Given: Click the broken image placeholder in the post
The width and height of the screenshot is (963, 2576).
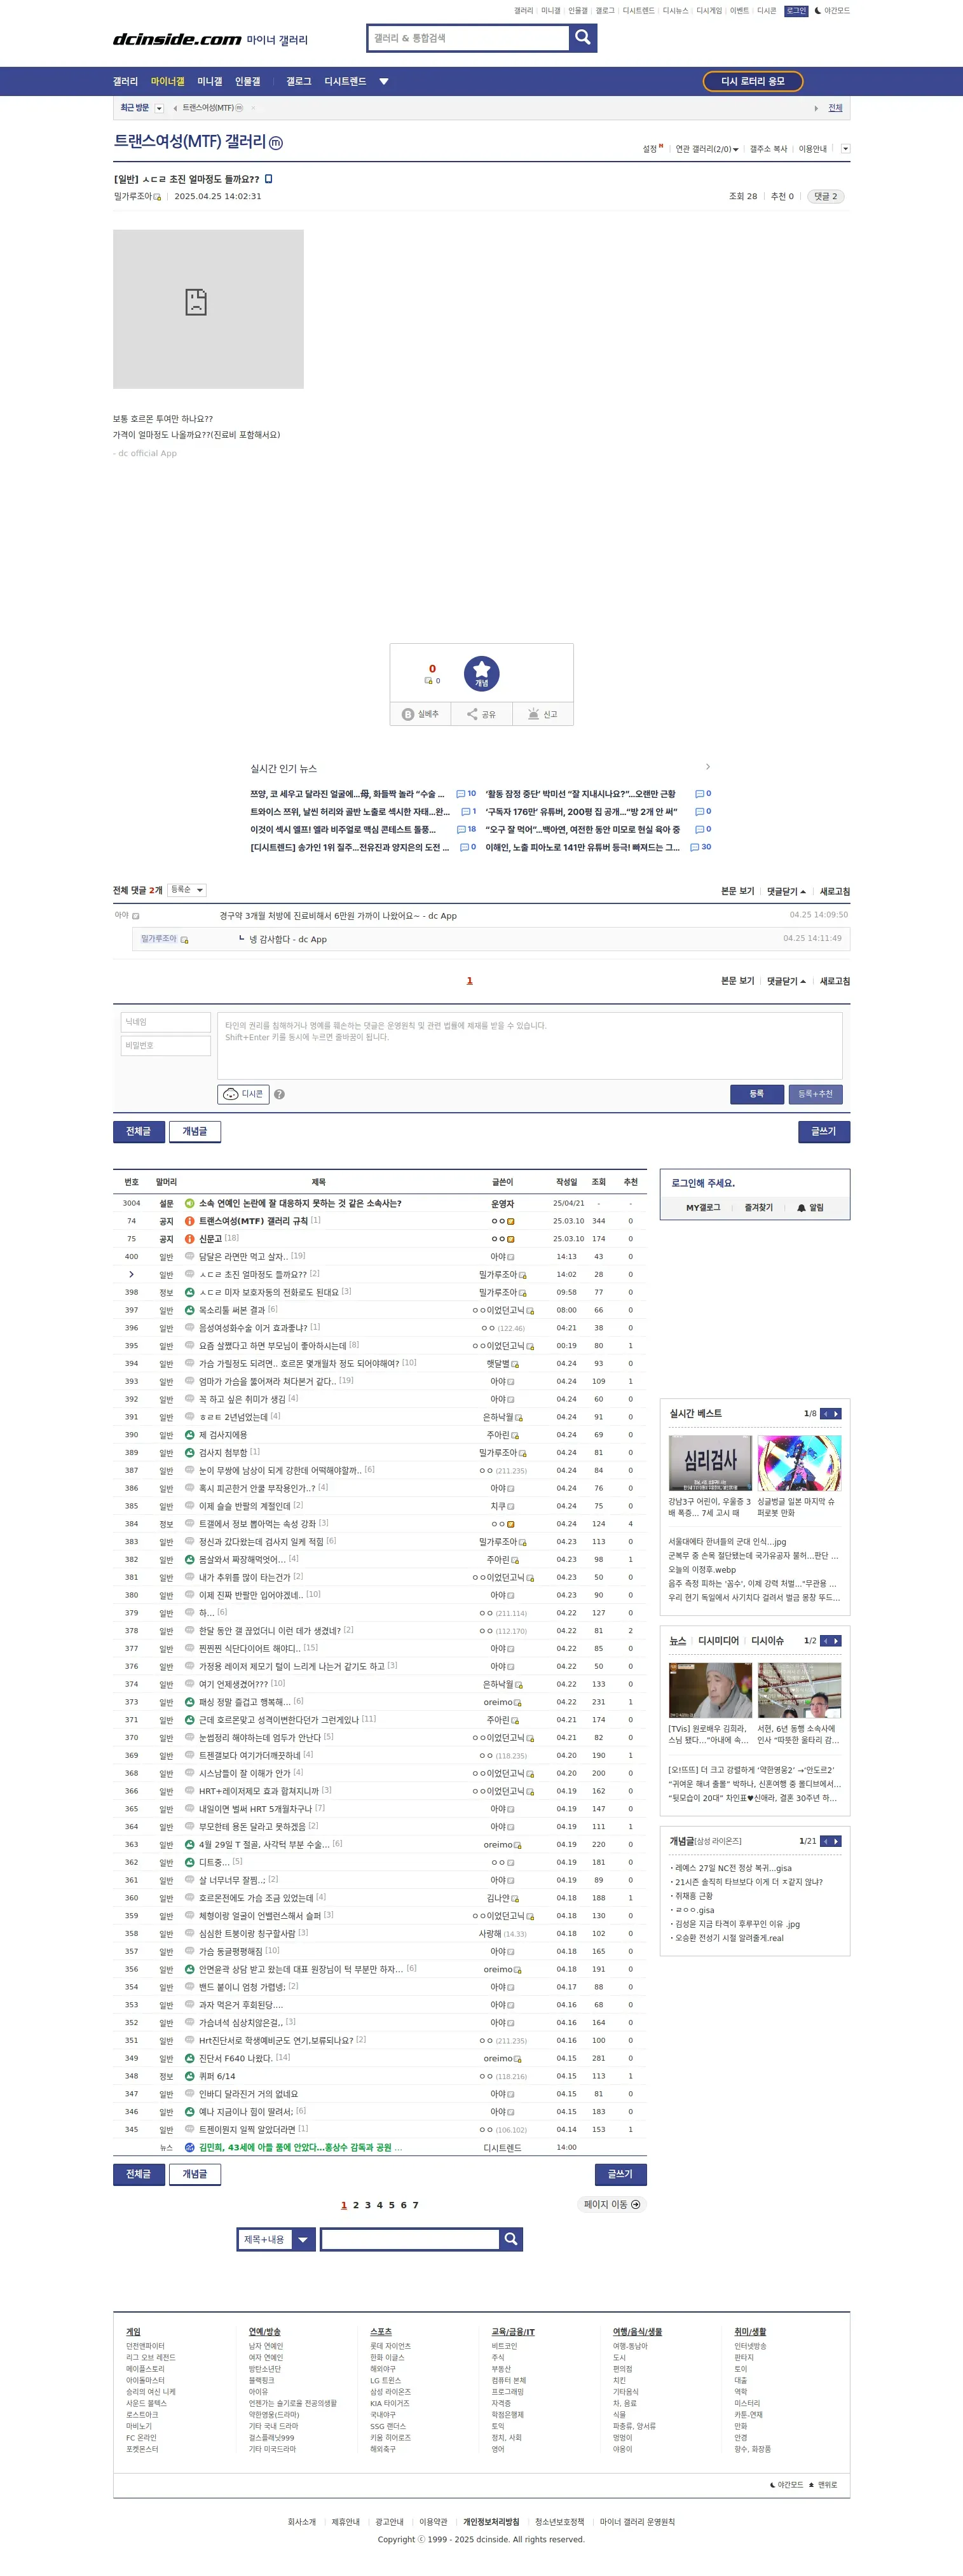Looking at the screenshot, I should tap(208, 309).
